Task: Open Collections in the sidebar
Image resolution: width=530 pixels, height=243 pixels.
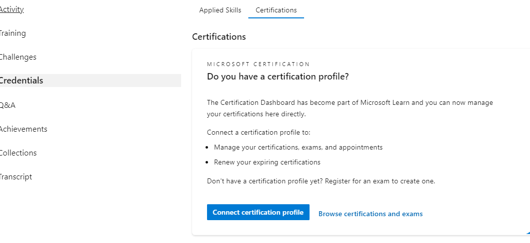Action: pos(18,153)
